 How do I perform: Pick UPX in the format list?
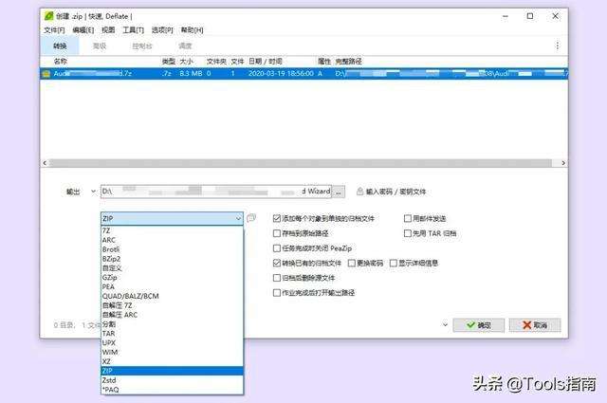click(172, 342)
